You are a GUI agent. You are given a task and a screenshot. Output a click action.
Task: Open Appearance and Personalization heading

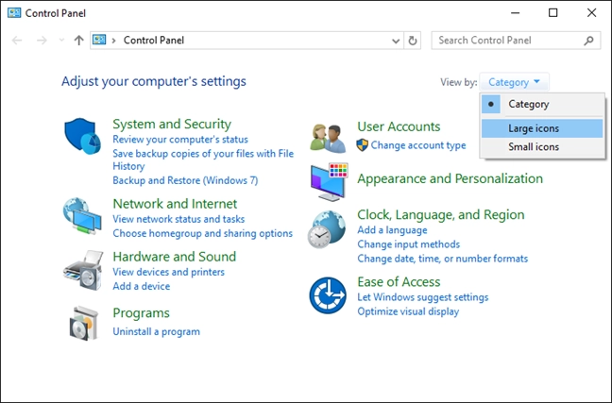pos(450,178)
